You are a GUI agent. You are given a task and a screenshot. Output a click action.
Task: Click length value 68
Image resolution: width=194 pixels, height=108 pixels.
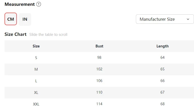coord(163,104)
